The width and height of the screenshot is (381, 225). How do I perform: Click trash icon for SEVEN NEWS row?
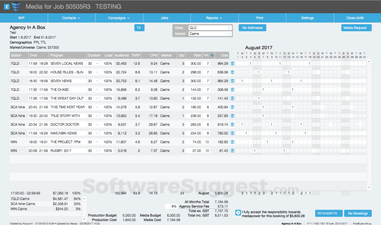tap(233, 81)
